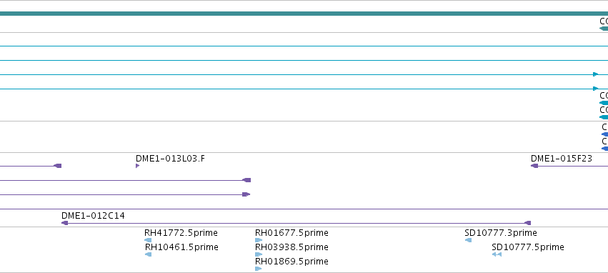The height and width of the screenshot is (273, 608).
Task: Open the DME1-012C14 label
Action: pyautogui.click(x=93, y=216)
